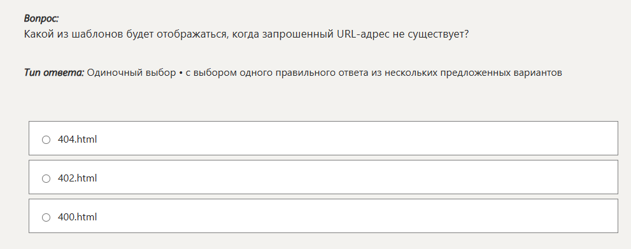Click the bullet separator after 'Одиночный выбор'
The image size is (631, 249).
tap(181, 73)
